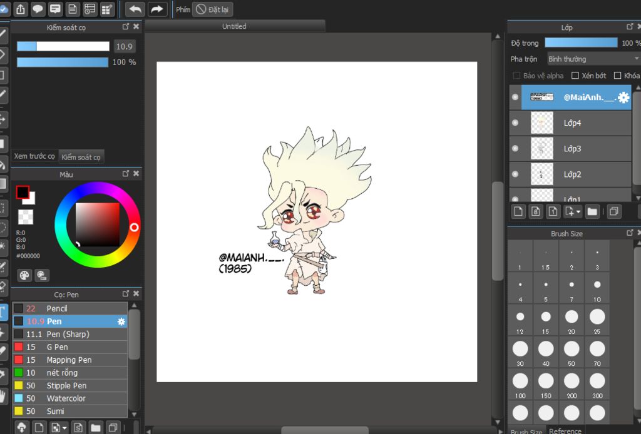The height and width of the screenshot is (434, 641).
Task: Toggle the Bảo vệ alpha checkbox
Action: (516, 76)
